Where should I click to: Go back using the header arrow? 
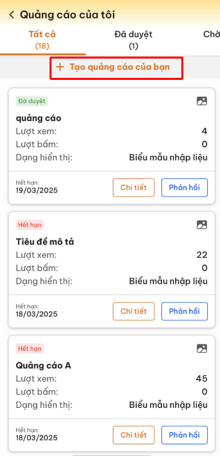click(x=11, y=14)
